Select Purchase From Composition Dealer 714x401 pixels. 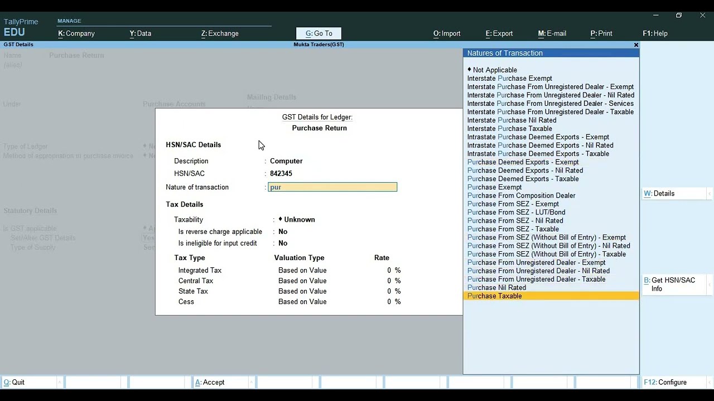point(551,195)
